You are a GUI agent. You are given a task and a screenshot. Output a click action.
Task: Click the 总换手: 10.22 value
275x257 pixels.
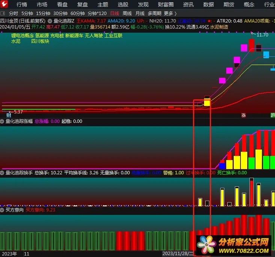(x=48, y=173)
